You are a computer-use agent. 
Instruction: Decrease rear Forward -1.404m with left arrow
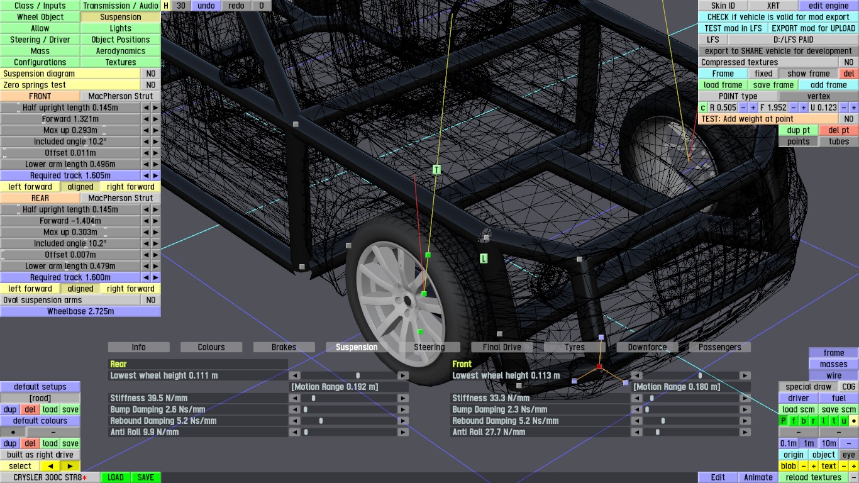point(146,221)
